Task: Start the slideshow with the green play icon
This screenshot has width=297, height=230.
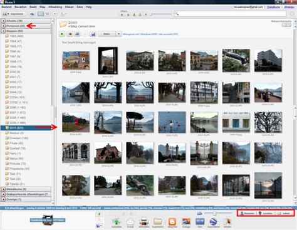Action: coord(62,34)
